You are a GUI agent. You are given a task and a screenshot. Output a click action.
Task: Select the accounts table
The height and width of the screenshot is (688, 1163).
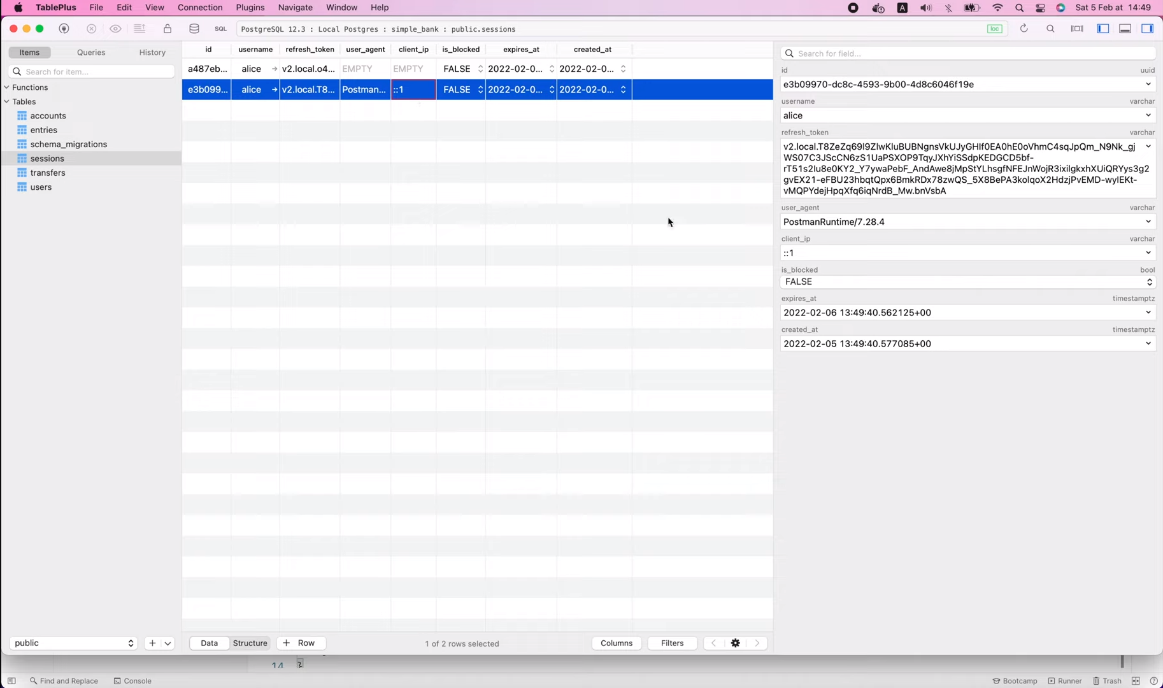48,116
